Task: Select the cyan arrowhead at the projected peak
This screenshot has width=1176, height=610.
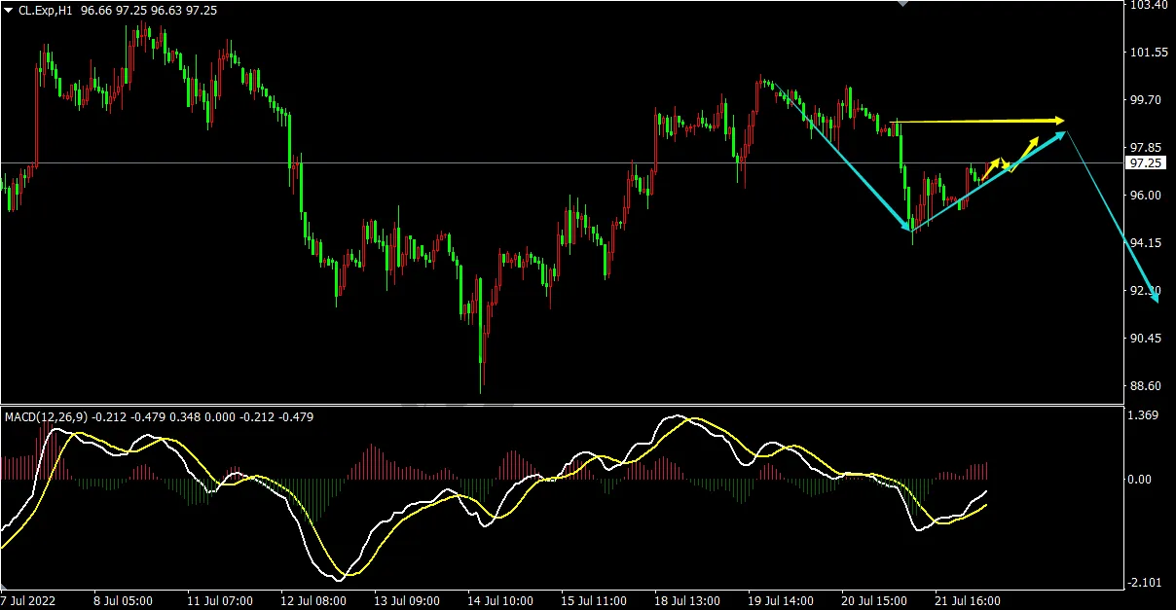Action: 1061,135
